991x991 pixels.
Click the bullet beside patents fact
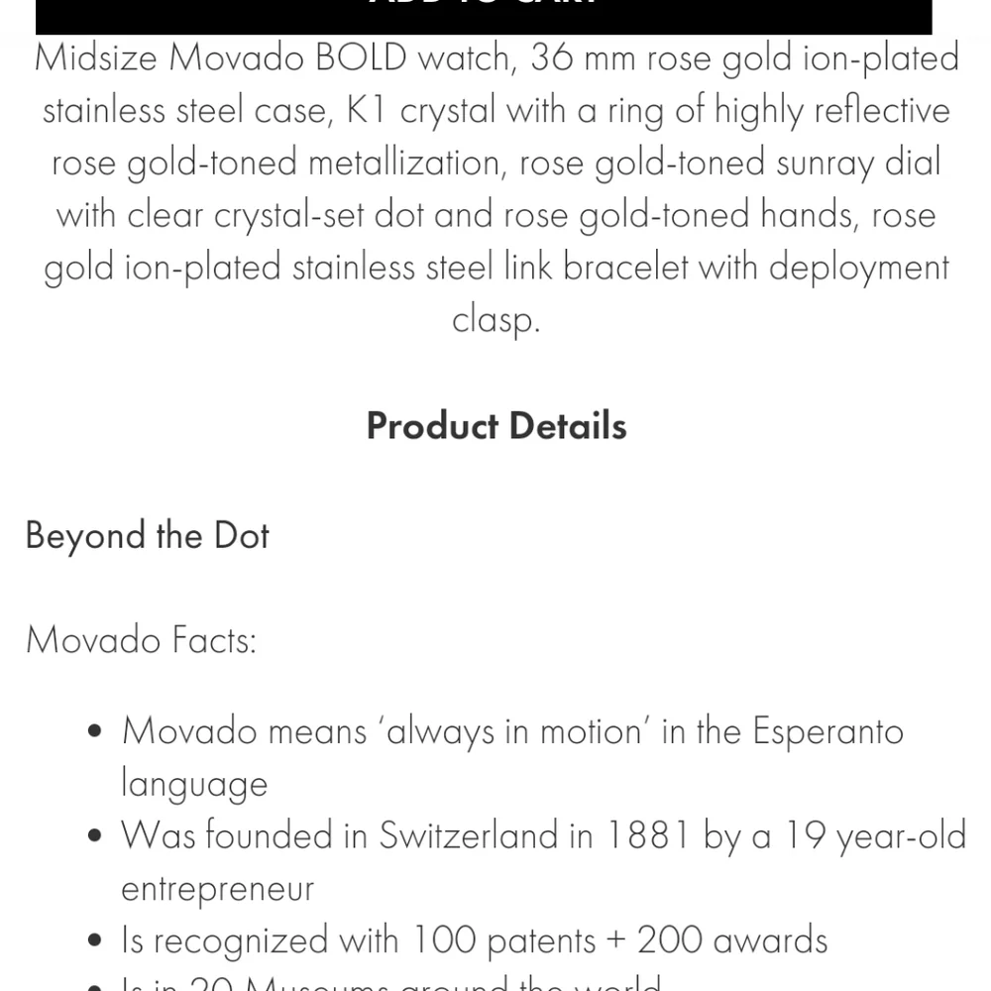pyautogui.click(x=94, y=938)
